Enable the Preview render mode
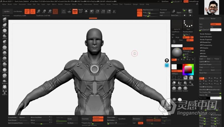This screenshot has height=127, width=224. [x=216, y=24]
